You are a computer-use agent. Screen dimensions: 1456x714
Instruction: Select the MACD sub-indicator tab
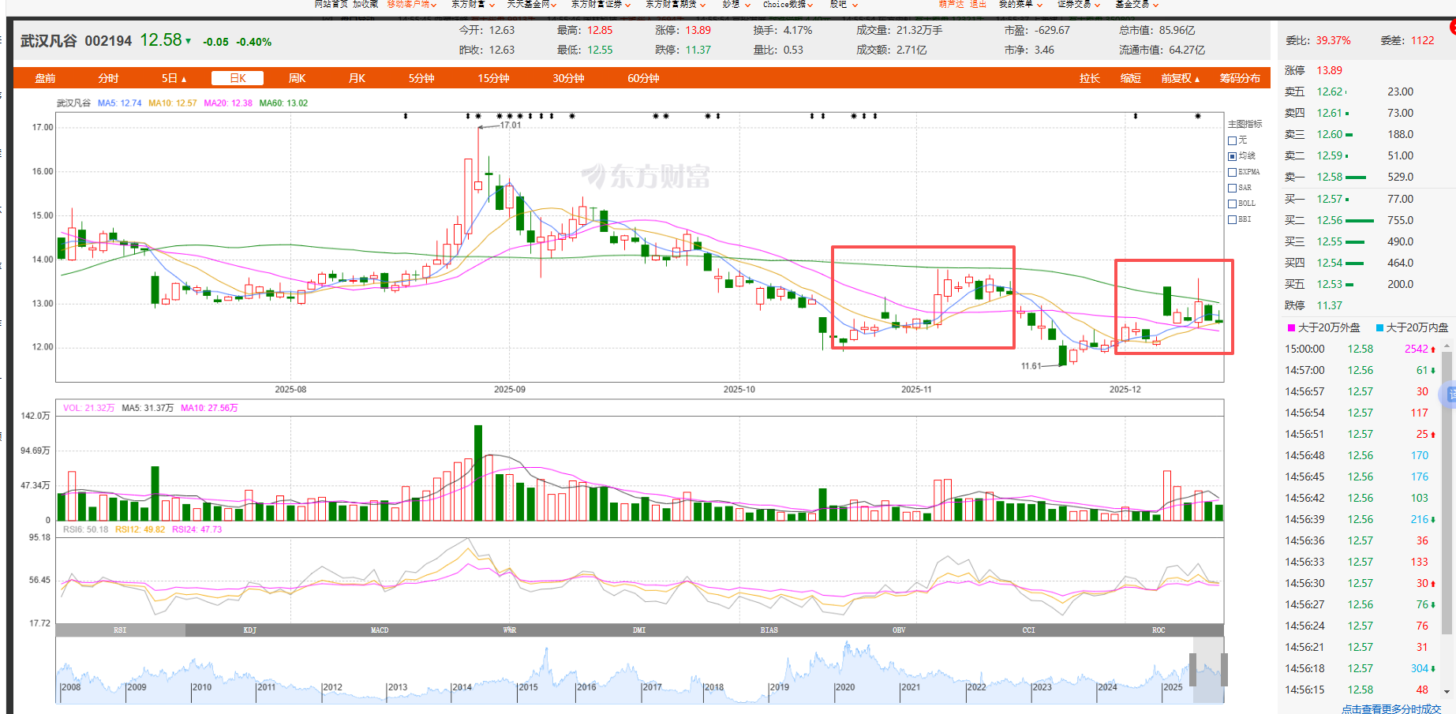[x=380, y=630]
